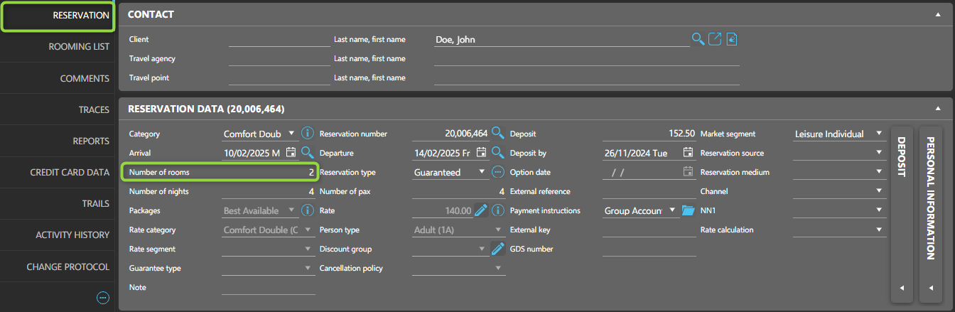Expand the Personal Information side panel
The width and height of the screenshot is (955, 312).
931,288
